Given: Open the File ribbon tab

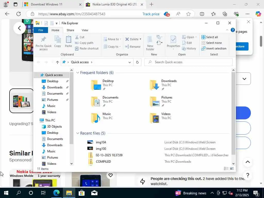Looking at the screenshot, I should [x=41, y=30].
